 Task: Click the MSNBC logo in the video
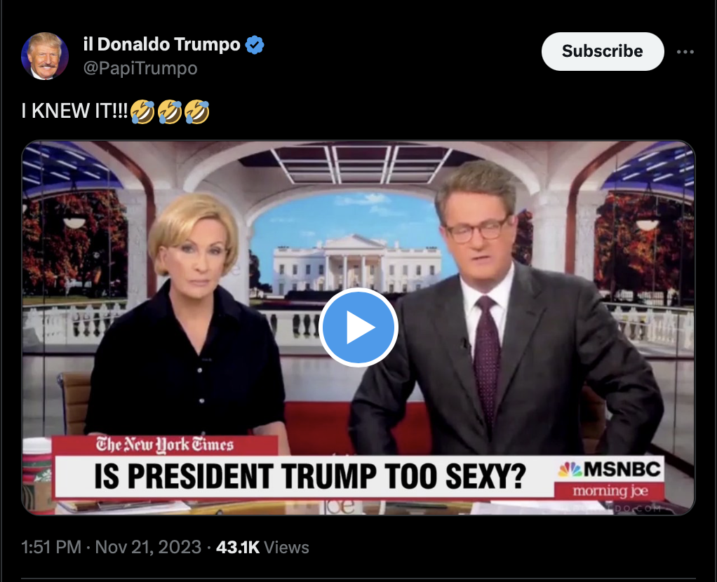point(610,470)
